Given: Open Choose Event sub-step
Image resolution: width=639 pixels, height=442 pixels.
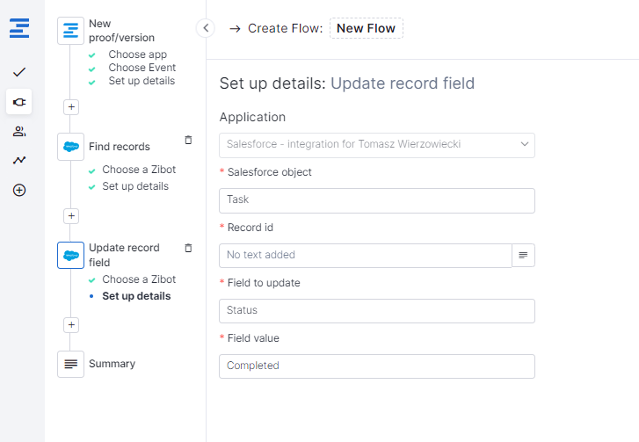Looking at the screenshot, I should tap(142, 67).
